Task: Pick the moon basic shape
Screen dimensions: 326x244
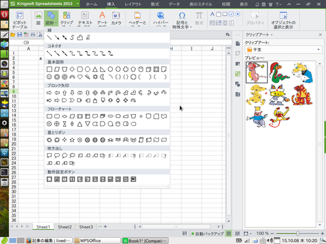Action: (103, 77)
